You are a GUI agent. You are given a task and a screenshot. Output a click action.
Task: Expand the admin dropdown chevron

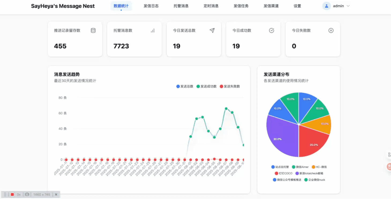[x=348, y=6]
